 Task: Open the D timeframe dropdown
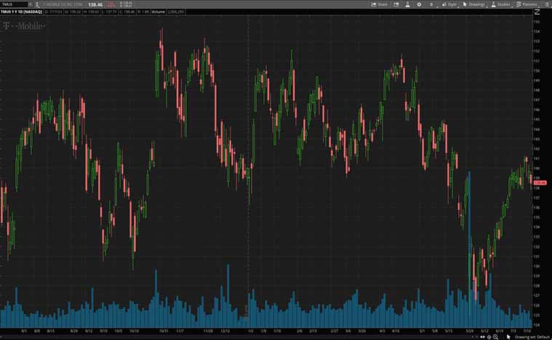pyautogui.click(x=432, y=4)
